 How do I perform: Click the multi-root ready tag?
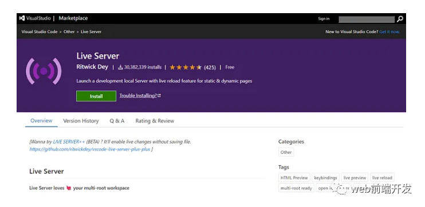click(x=296, y=188)
